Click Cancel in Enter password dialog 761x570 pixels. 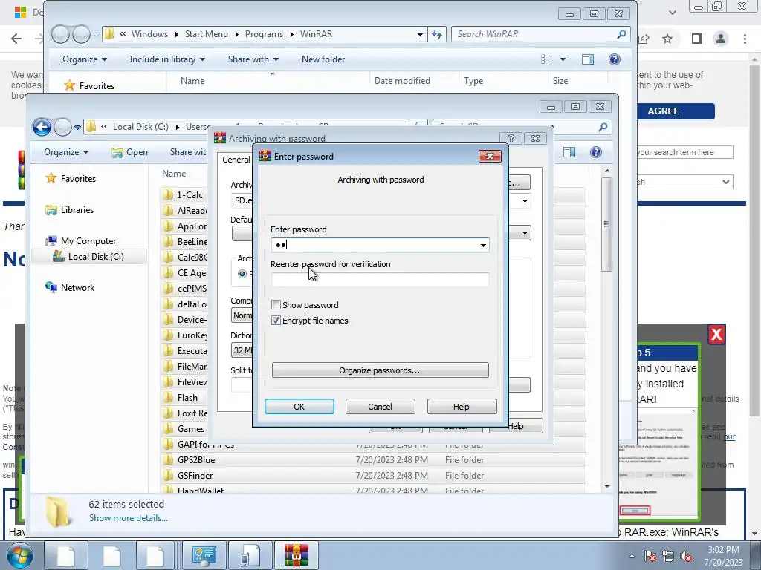(x=380, y=407)
